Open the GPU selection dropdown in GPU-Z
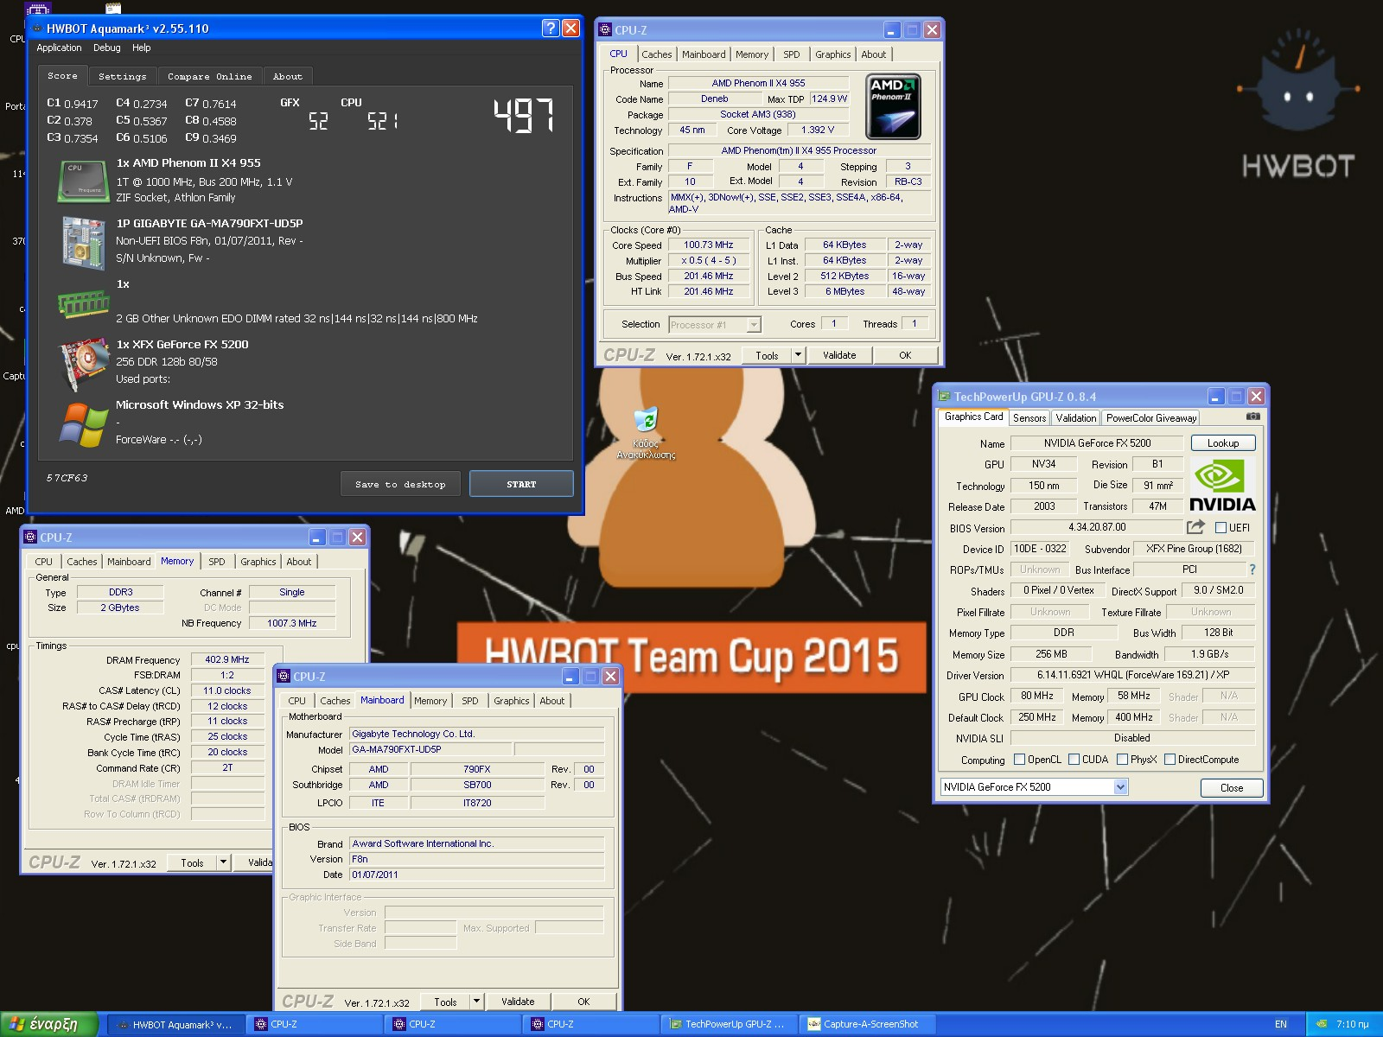Image resolution: width=1383 pixels, height=1037 pixels. (x=1120, y=787)
